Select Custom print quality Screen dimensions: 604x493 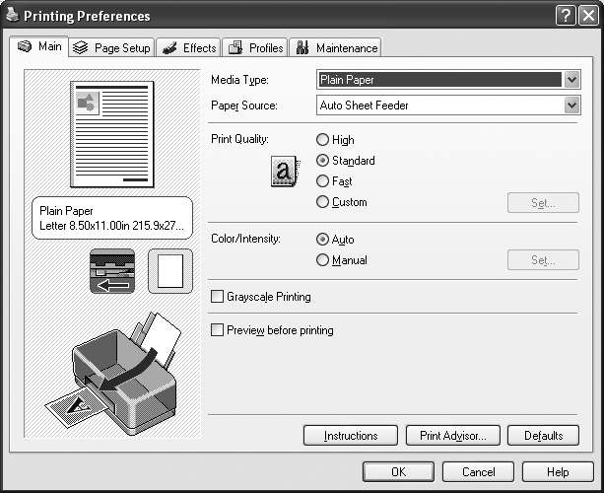pos(342,202)
